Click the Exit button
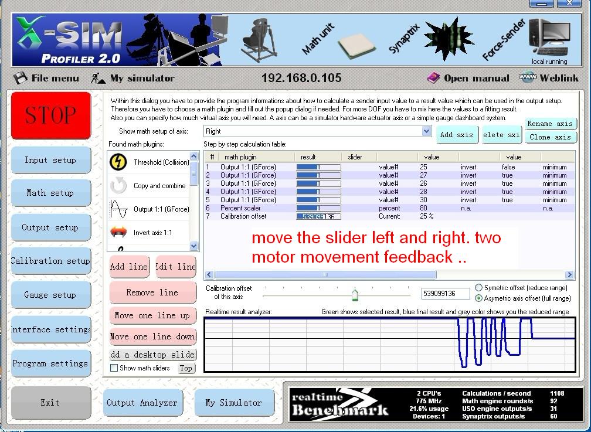The image size is (591, 432). coord(51,403)
